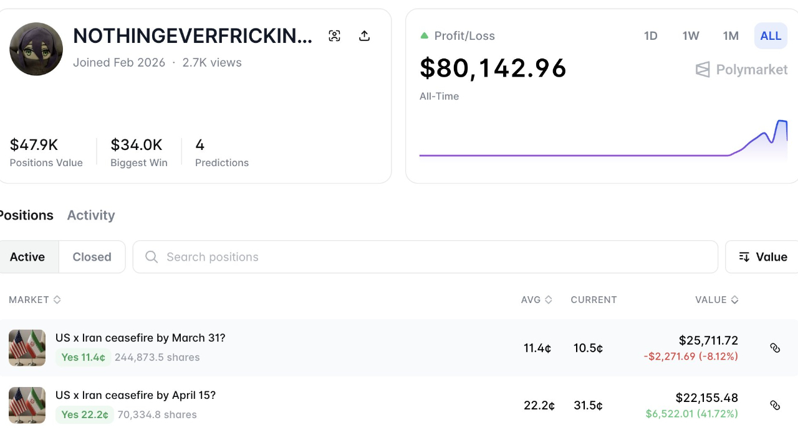
Task: Click the profile scan icon beside username
Action: [335, 36]
